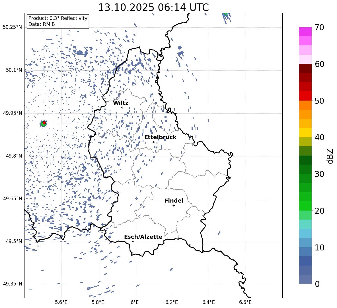The image size is (337, 308).
Task: Click the colorbar tick label 60
Action: pos(319,64)
